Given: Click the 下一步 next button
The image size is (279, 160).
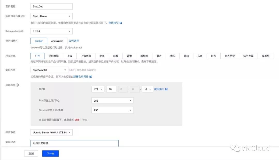Looking at the screenshot, I should pyautogui.click(x=50, y=154).
